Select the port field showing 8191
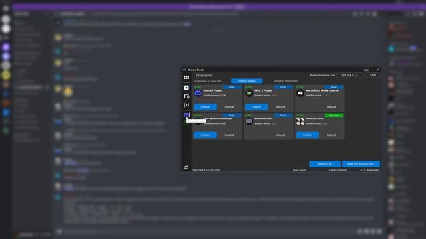 [x=373, y=75]
